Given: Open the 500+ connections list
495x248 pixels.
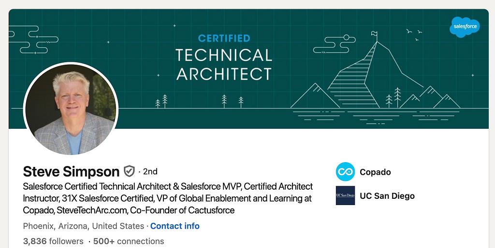Looking at the screenshot, I should [129, 241].
